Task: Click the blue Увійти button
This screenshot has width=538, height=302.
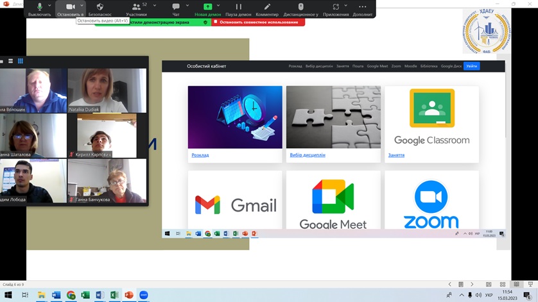Action: tap(471, 66)
